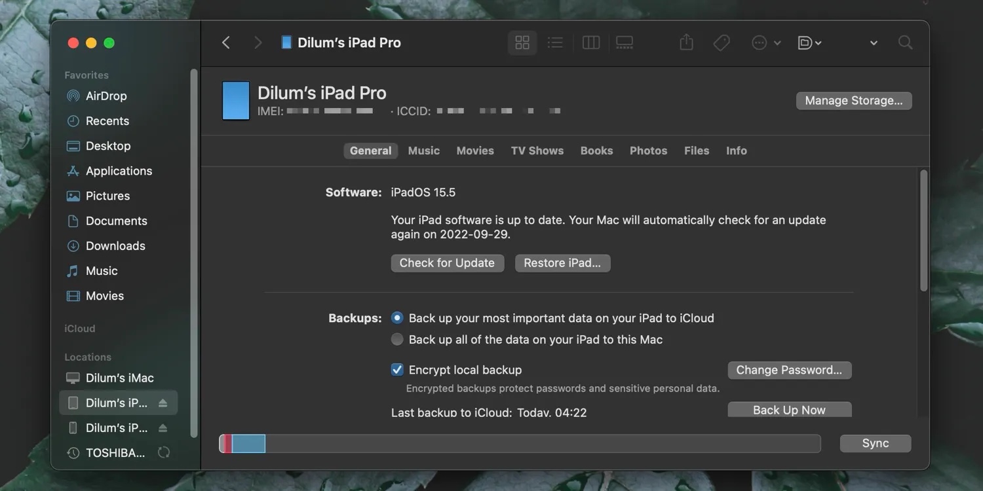Select Back up to this Mac option
The width and height of the screenshot is (983, 491).
click(x=397, y=340)
